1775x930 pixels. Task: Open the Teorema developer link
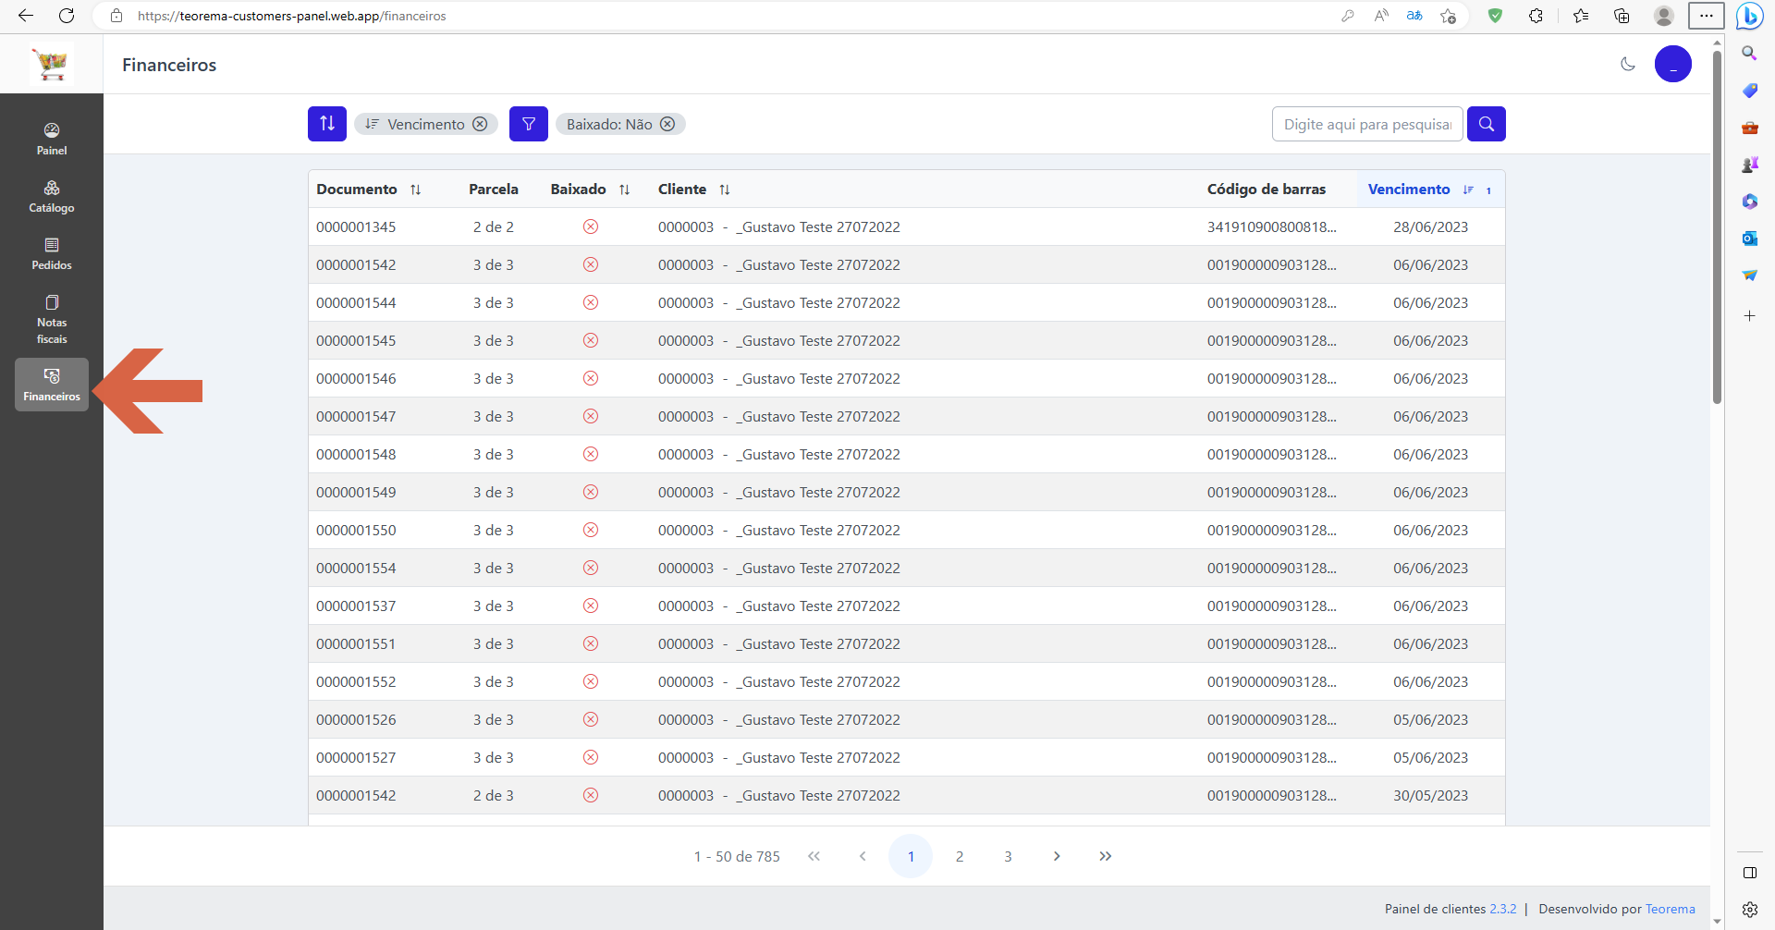pyautogui.click(x=1671, y=909)
